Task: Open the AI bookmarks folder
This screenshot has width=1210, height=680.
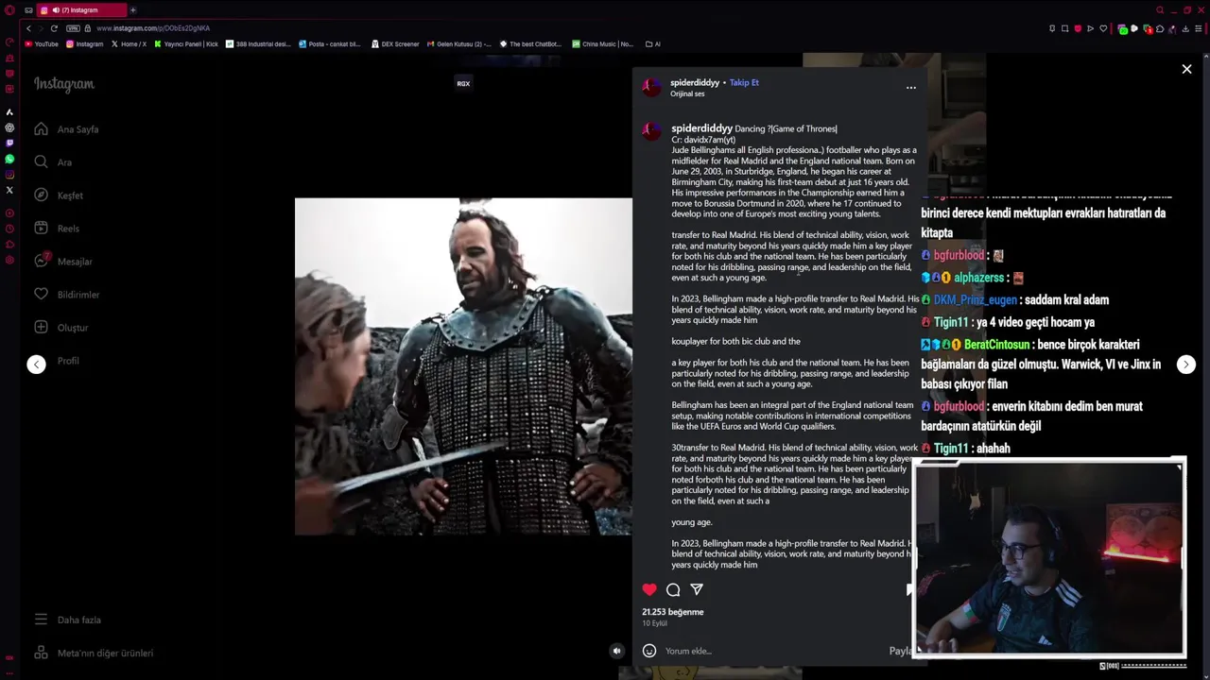Action: coord(653,44)
